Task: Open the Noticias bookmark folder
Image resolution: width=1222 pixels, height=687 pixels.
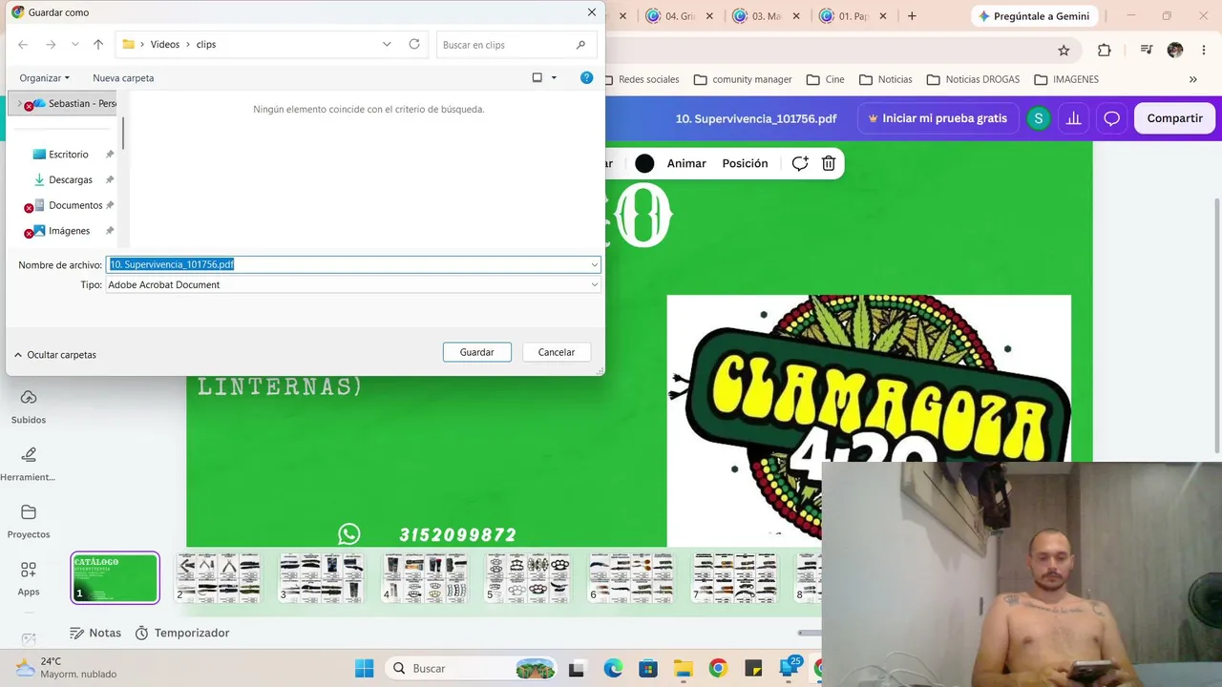Action: tap(886, 79)
